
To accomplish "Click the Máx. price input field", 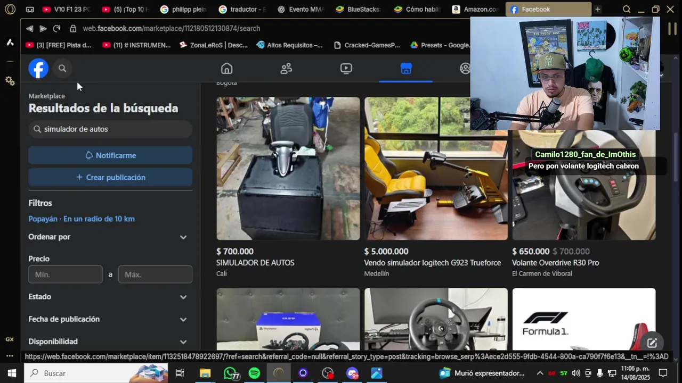I will click(155, 274).
